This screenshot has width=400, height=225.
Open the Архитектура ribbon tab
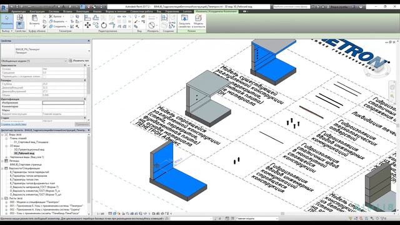[18, 11]
